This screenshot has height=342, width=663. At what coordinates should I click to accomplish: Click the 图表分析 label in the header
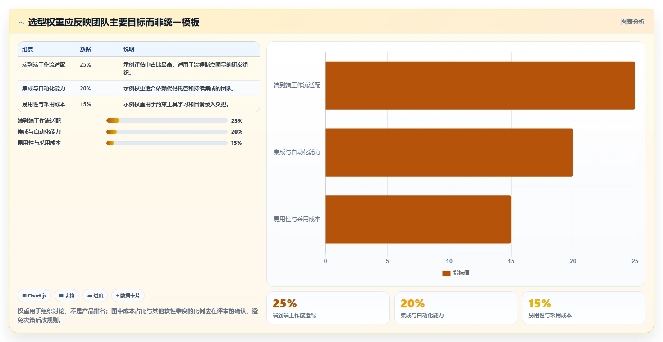632,22
